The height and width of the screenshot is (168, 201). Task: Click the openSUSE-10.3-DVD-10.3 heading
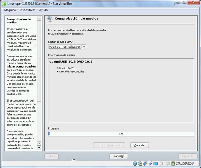coord(71,62)
